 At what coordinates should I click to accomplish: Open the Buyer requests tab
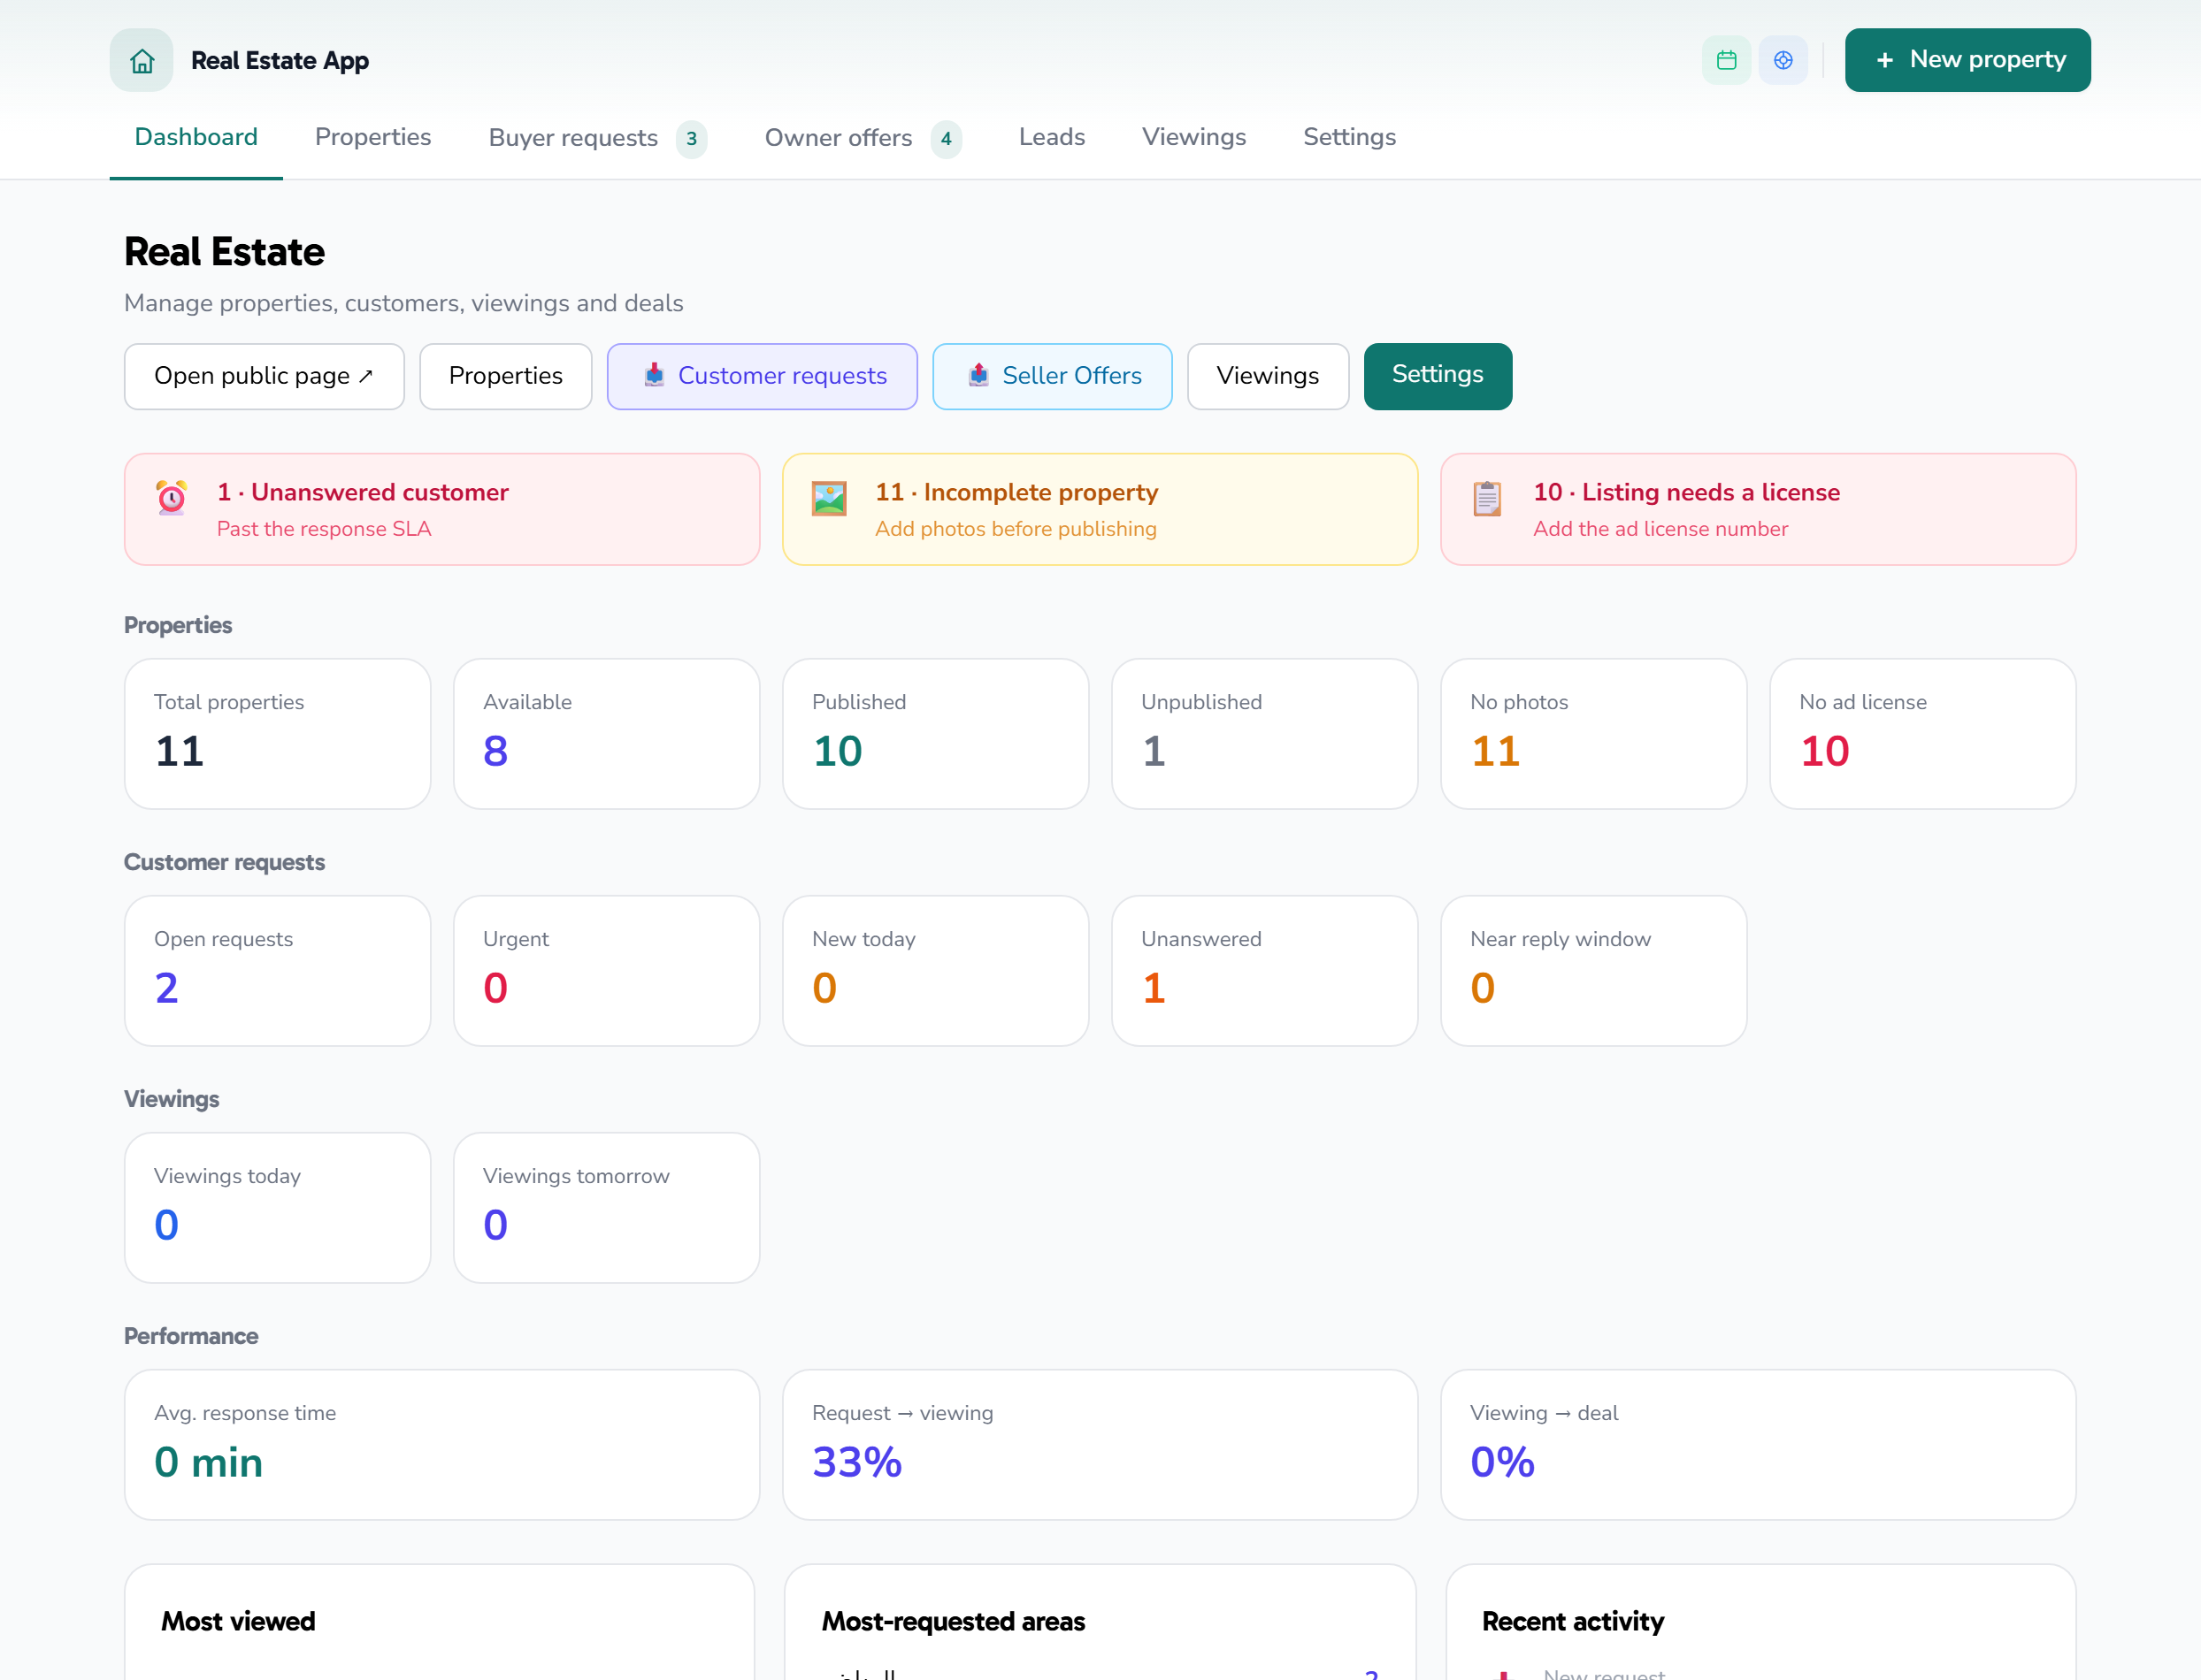pos(597,138)
